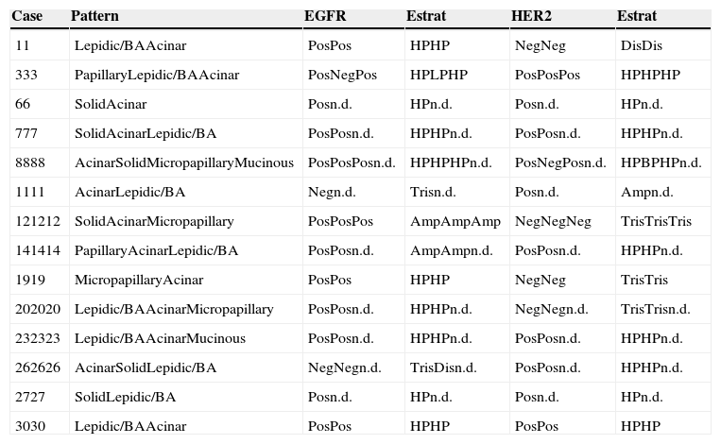721x444 pixels.
Task: Click the AmpAmpAmp Estrat cell
Action: 455,222
